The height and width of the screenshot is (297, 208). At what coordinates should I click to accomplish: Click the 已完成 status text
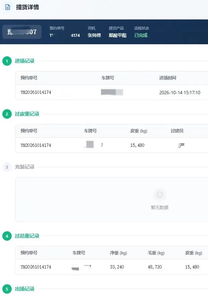point(141,35)
